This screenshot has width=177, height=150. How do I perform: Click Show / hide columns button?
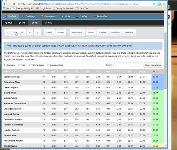coord(153,65)
